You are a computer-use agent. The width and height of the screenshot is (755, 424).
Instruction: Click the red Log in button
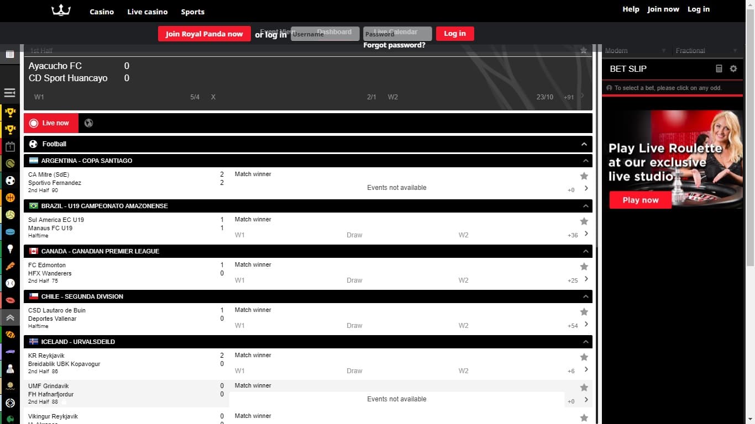tap(455, 34)
